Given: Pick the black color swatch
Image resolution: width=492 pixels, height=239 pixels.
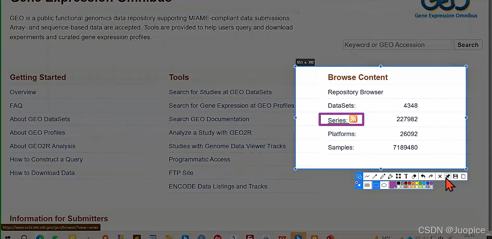Looking at the screenshot, I should (x=399, y=183).
